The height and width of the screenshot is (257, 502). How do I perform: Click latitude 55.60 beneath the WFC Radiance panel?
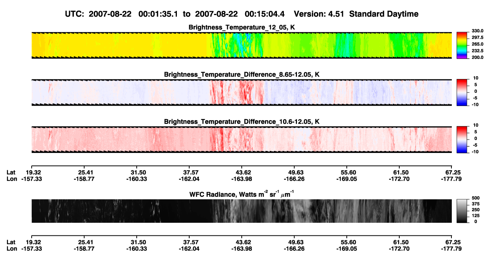(347, 242)
